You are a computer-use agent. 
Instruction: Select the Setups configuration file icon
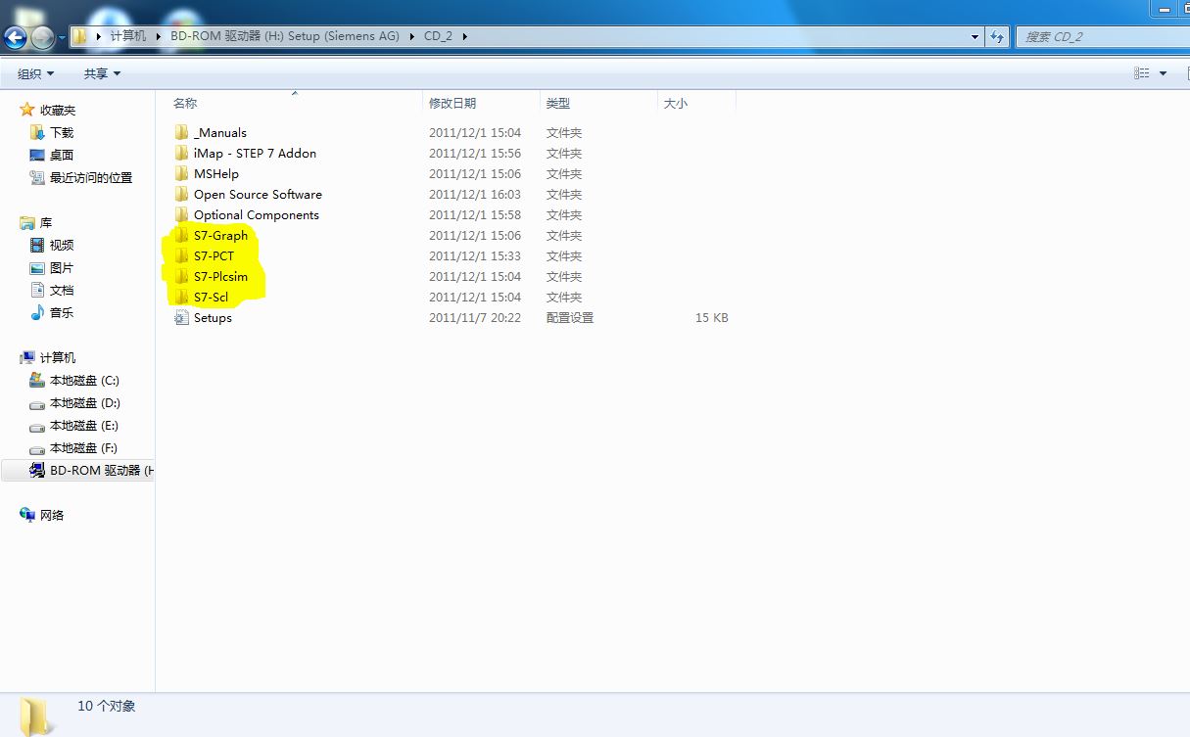tap(181, 317)
